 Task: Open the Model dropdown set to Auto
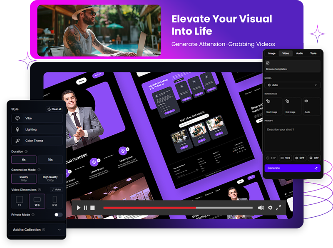pos(293,85)
